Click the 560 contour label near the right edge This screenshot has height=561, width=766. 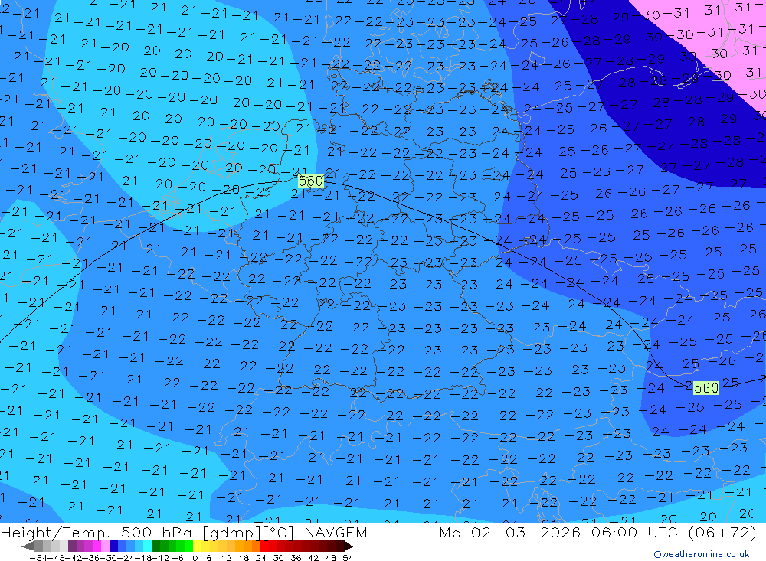click(x=706, y=388)
